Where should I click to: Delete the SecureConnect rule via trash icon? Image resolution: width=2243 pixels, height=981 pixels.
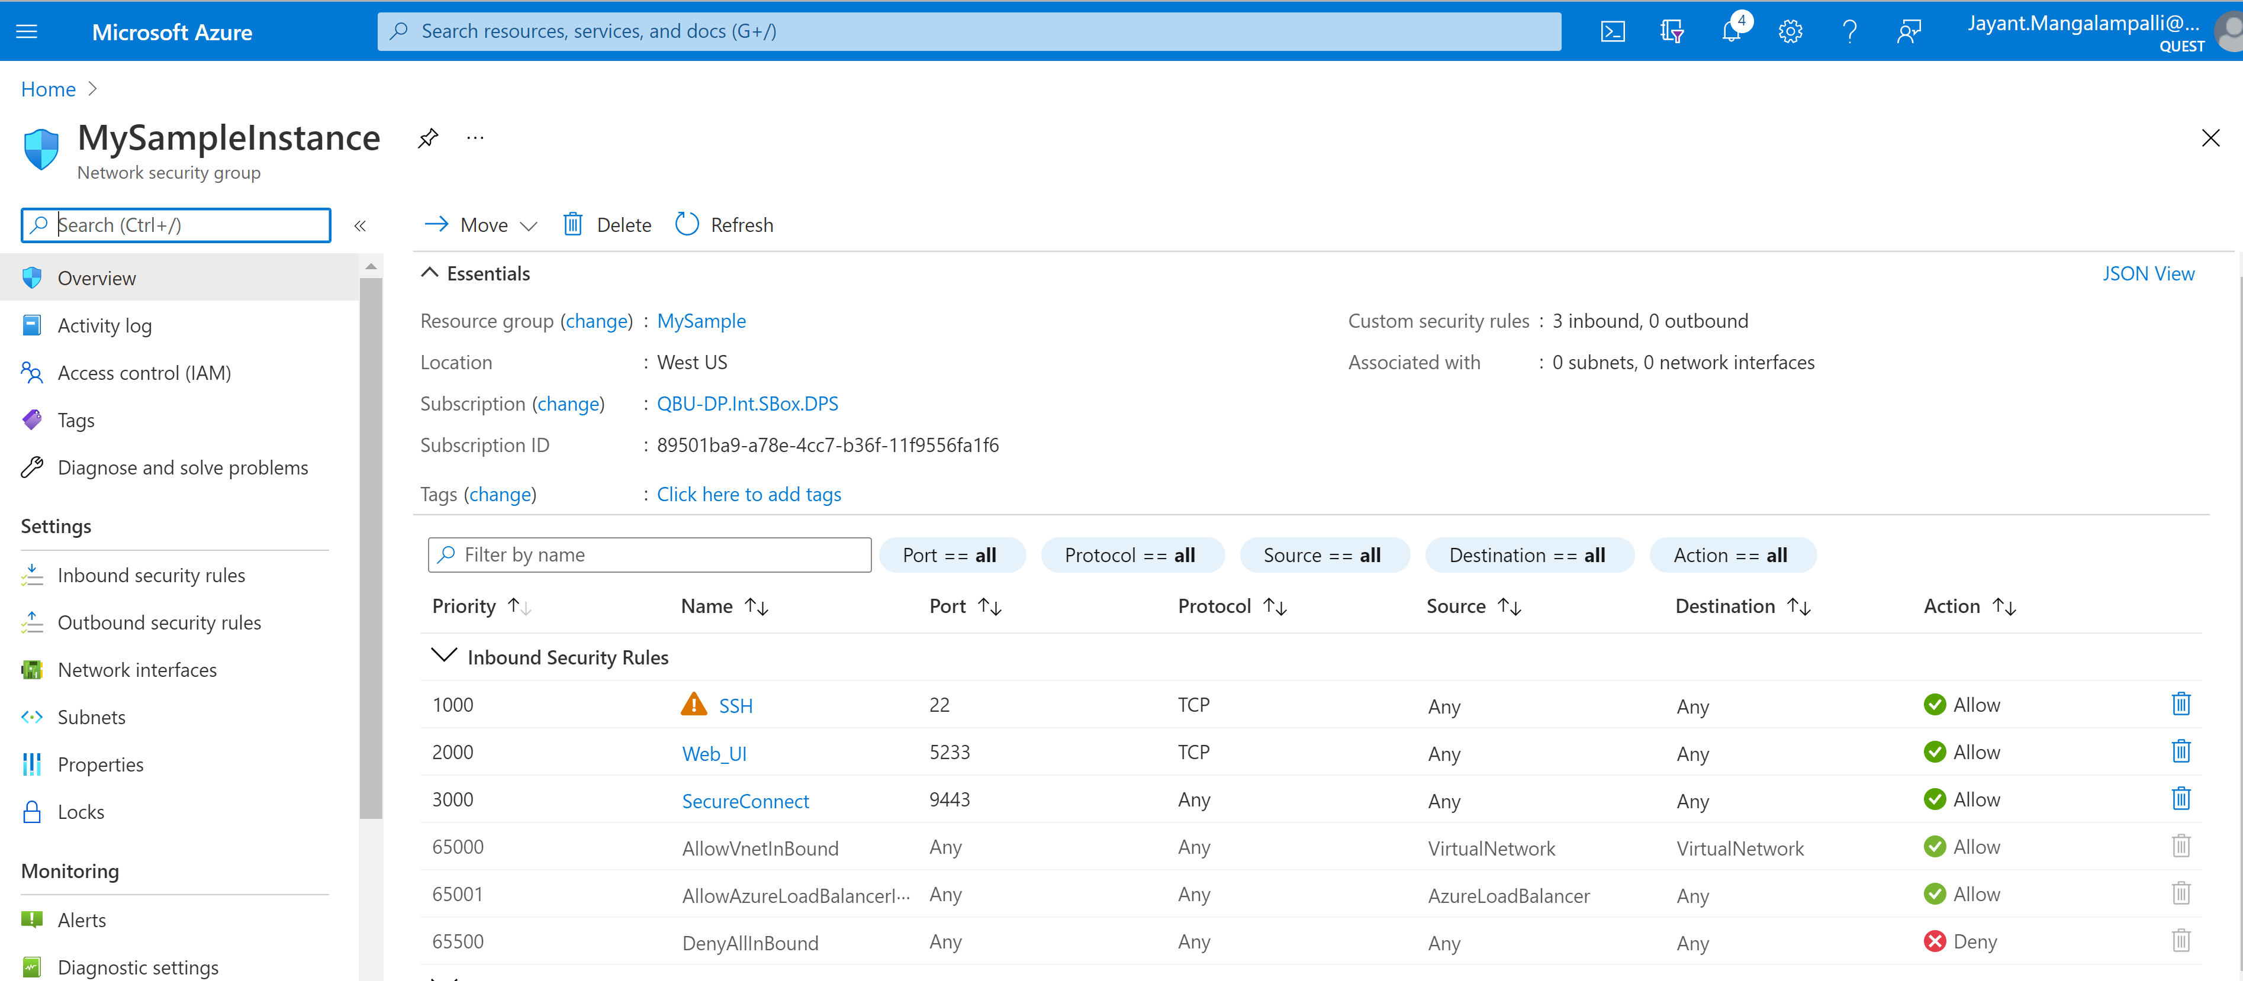point(2180,799)
